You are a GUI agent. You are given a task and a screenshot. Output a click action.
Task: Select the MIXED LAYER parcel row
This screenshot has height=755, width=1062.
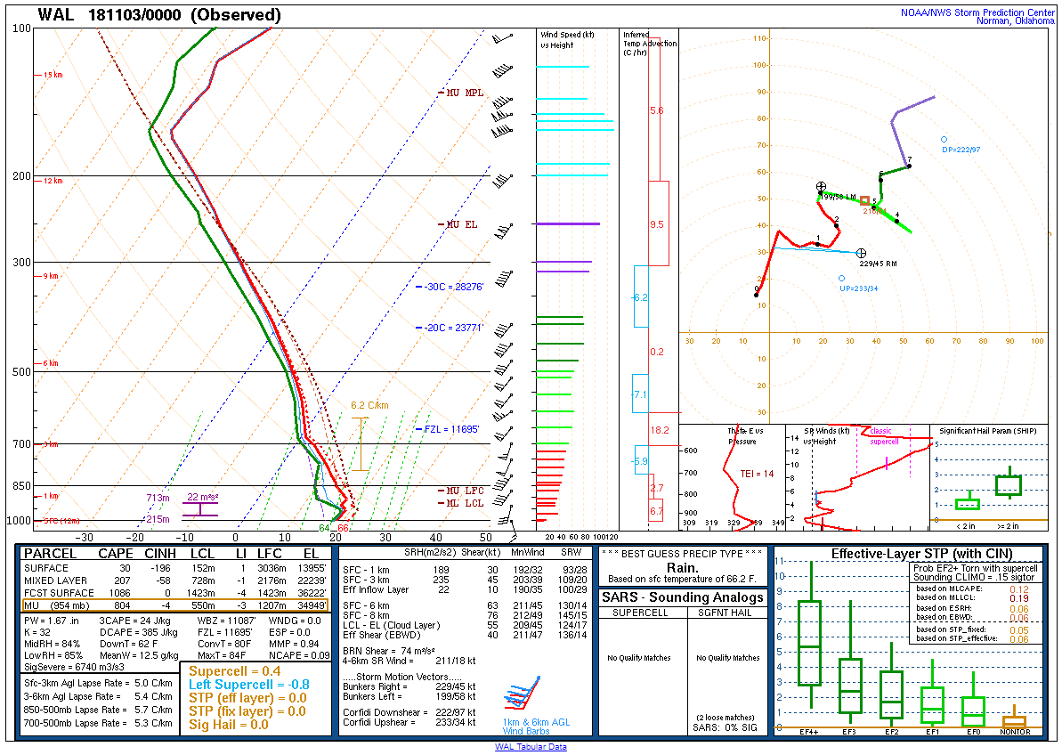pos(175,580)
